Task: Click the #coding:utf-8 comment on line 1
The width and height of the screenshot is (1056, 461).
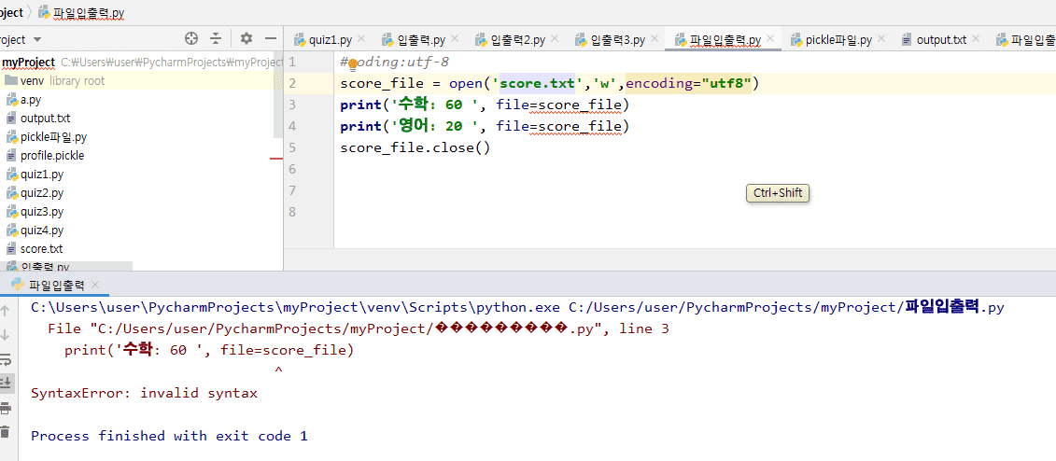Action: [x=395, y=63]
